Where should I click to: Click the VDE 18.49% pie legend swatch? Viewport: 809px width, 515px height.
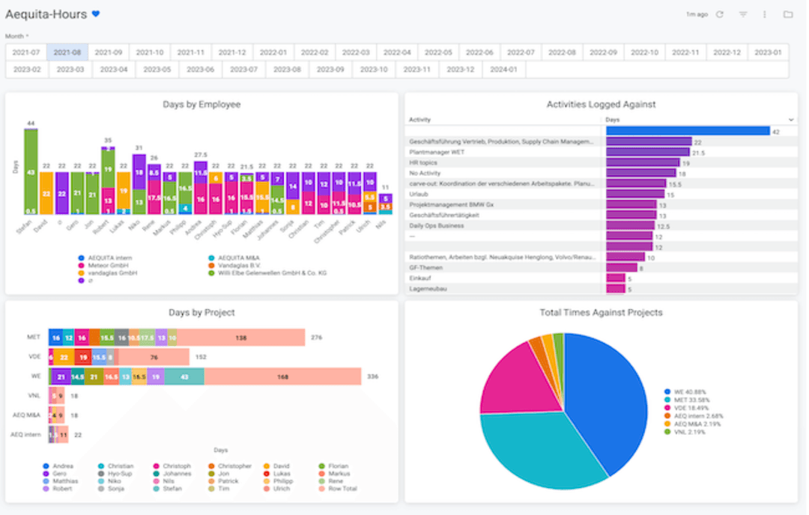[x=667, y=408]
